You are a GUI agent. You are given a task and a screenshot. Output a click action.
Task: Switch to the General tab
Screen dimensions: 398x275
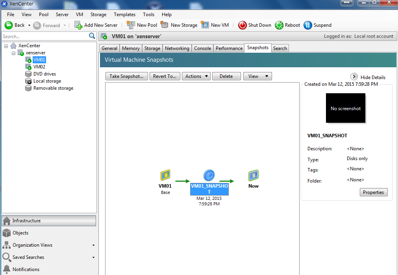tap(109, 48)
